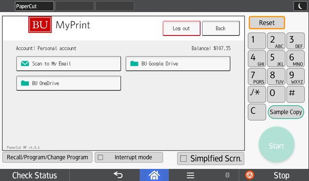Log out of MyPrint
The image size is (309, 181).
click(x=182, y=28)
